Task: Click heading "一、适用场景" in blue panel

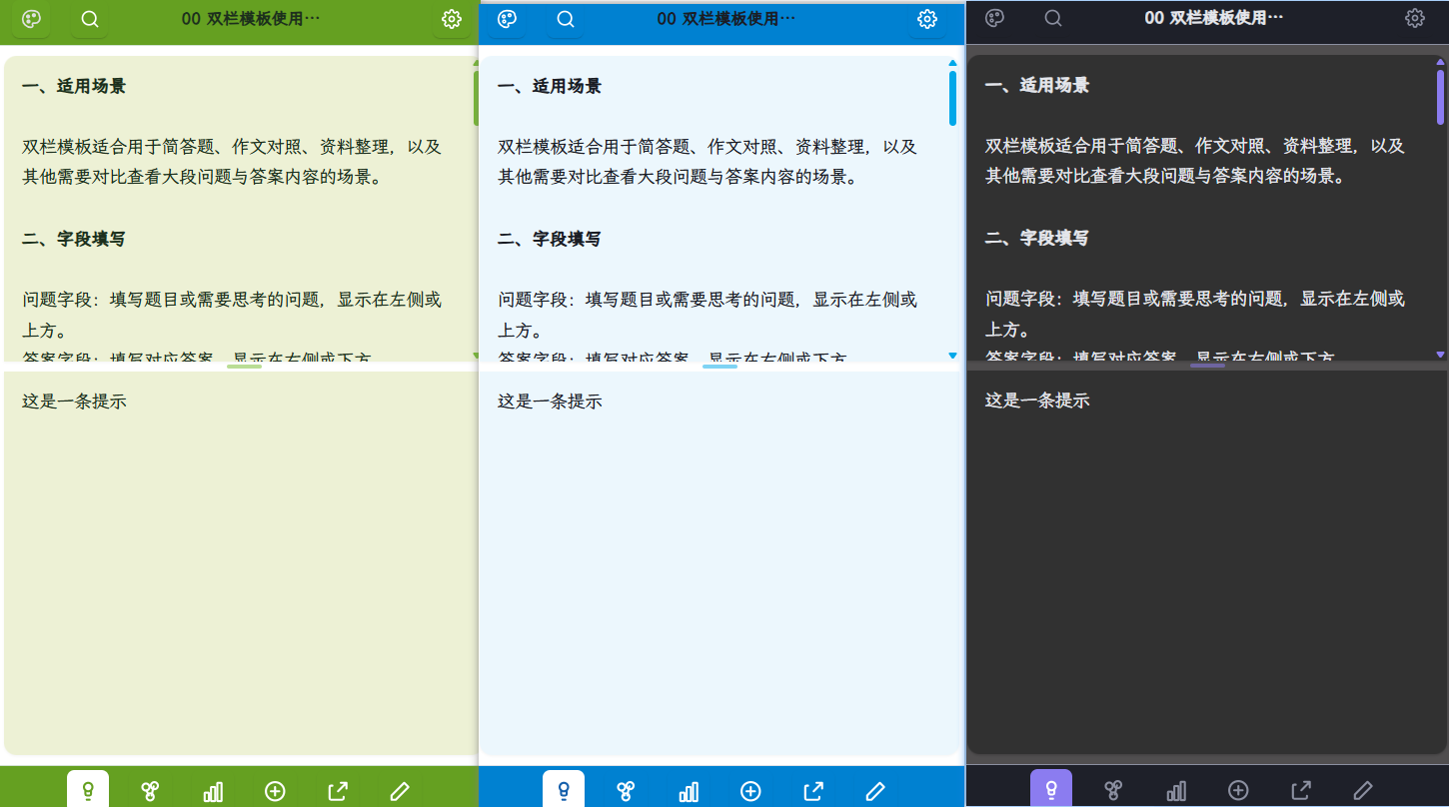Action: pos(550,86)
